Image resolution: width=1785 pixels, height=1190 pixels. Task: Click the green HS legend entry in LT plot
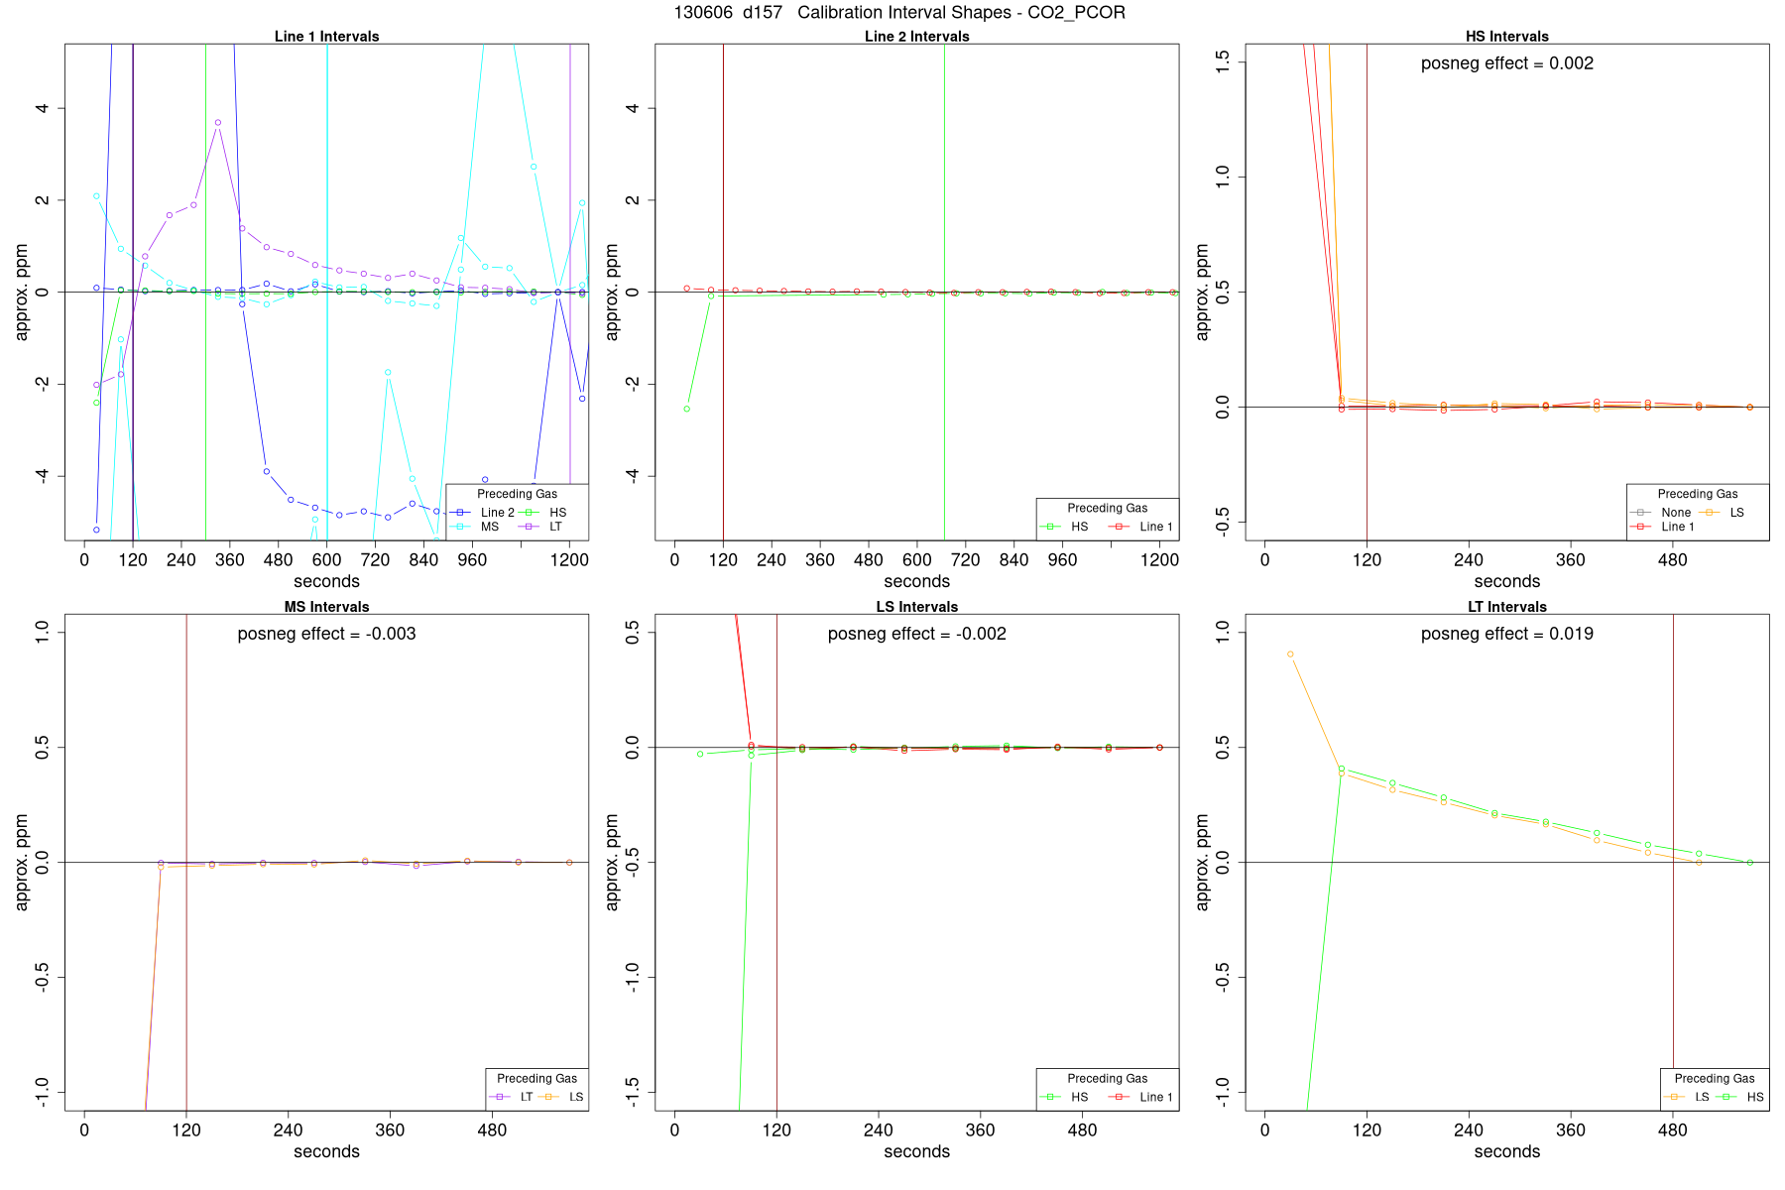click(1742, 1097)
